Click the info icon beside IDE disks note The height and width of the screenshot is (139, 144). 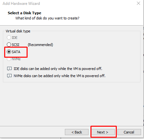(9, 69)
